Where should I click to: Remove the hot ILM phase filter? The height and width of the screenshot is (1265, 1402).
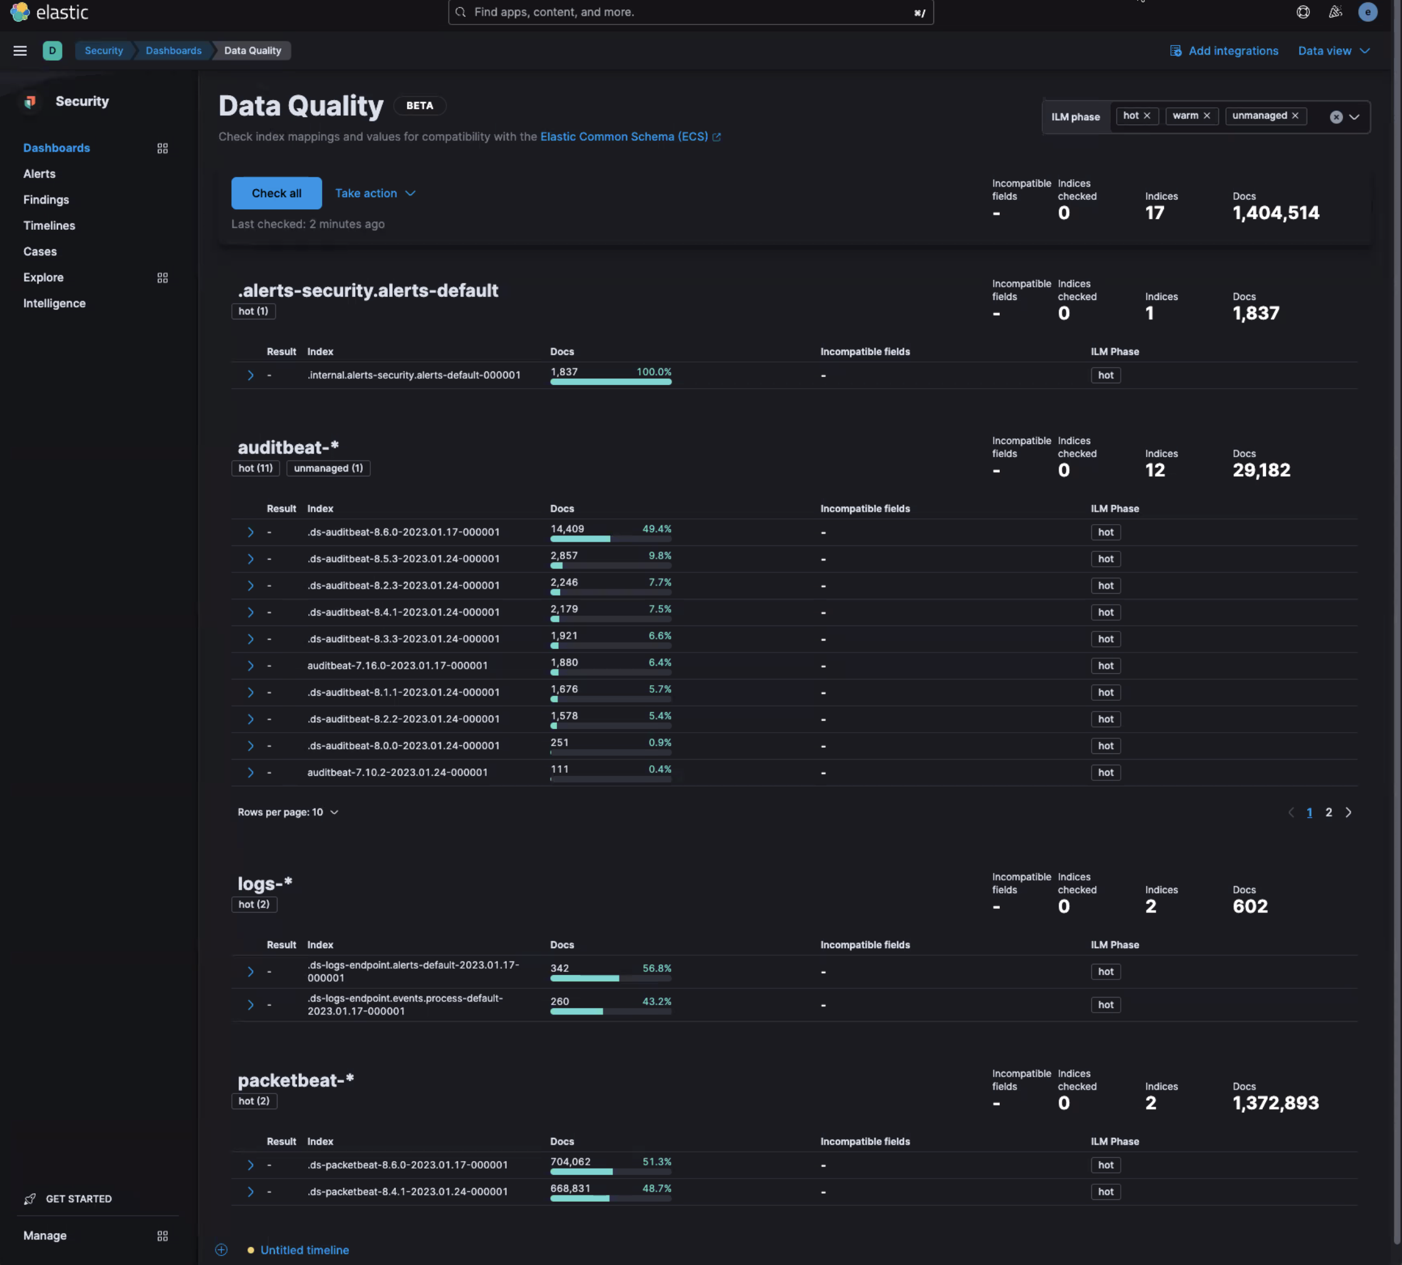(x=1147, y=115)
